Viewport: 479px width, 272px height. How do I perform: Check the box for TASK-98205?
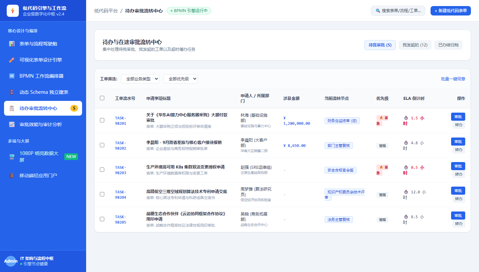click(x=102, y=219)
